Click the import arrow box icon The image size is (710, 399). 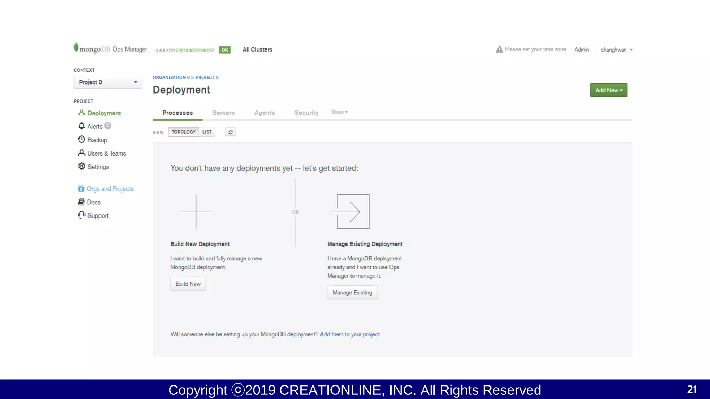pyautogui.click(x=350, y=211)
